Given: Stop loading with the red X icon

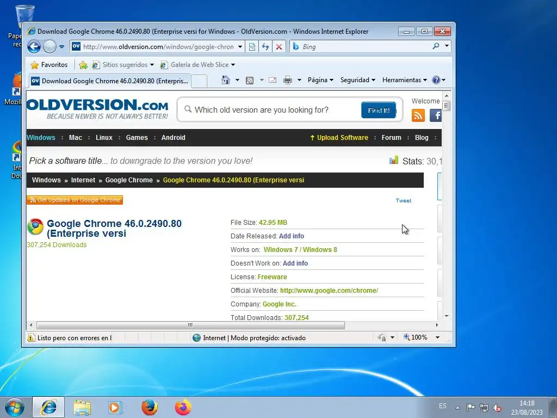Looking at the screenshot, I should (279, 47).
